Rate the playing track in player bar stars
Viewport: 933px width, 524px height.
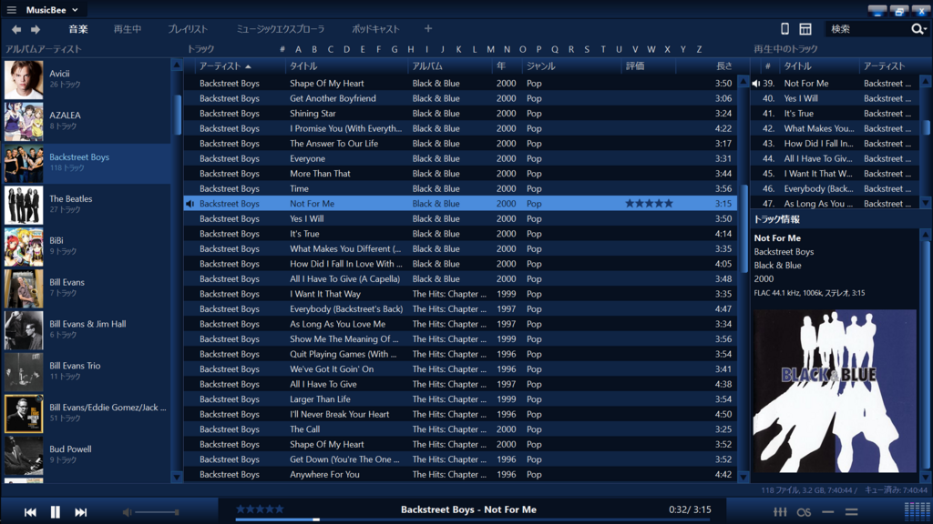coord(260,509)
